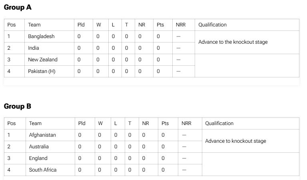Click the Pts column header in Group A
307x180 pixels.
tap(160, 25)
